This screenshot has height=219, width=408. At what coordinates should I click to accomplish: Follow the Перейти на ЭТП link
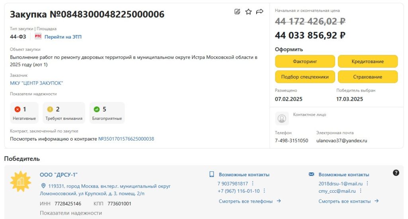[x=63, y=37]
